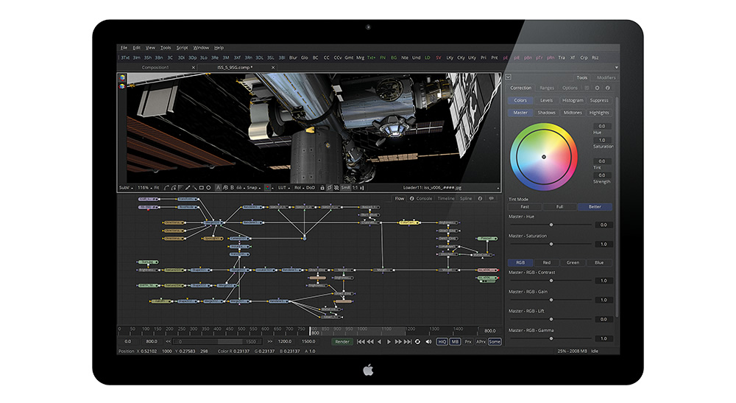Screen dimensions: 736x403
Task: Add a Resize (Rsz) tool
Action: (x=595, y=57)
